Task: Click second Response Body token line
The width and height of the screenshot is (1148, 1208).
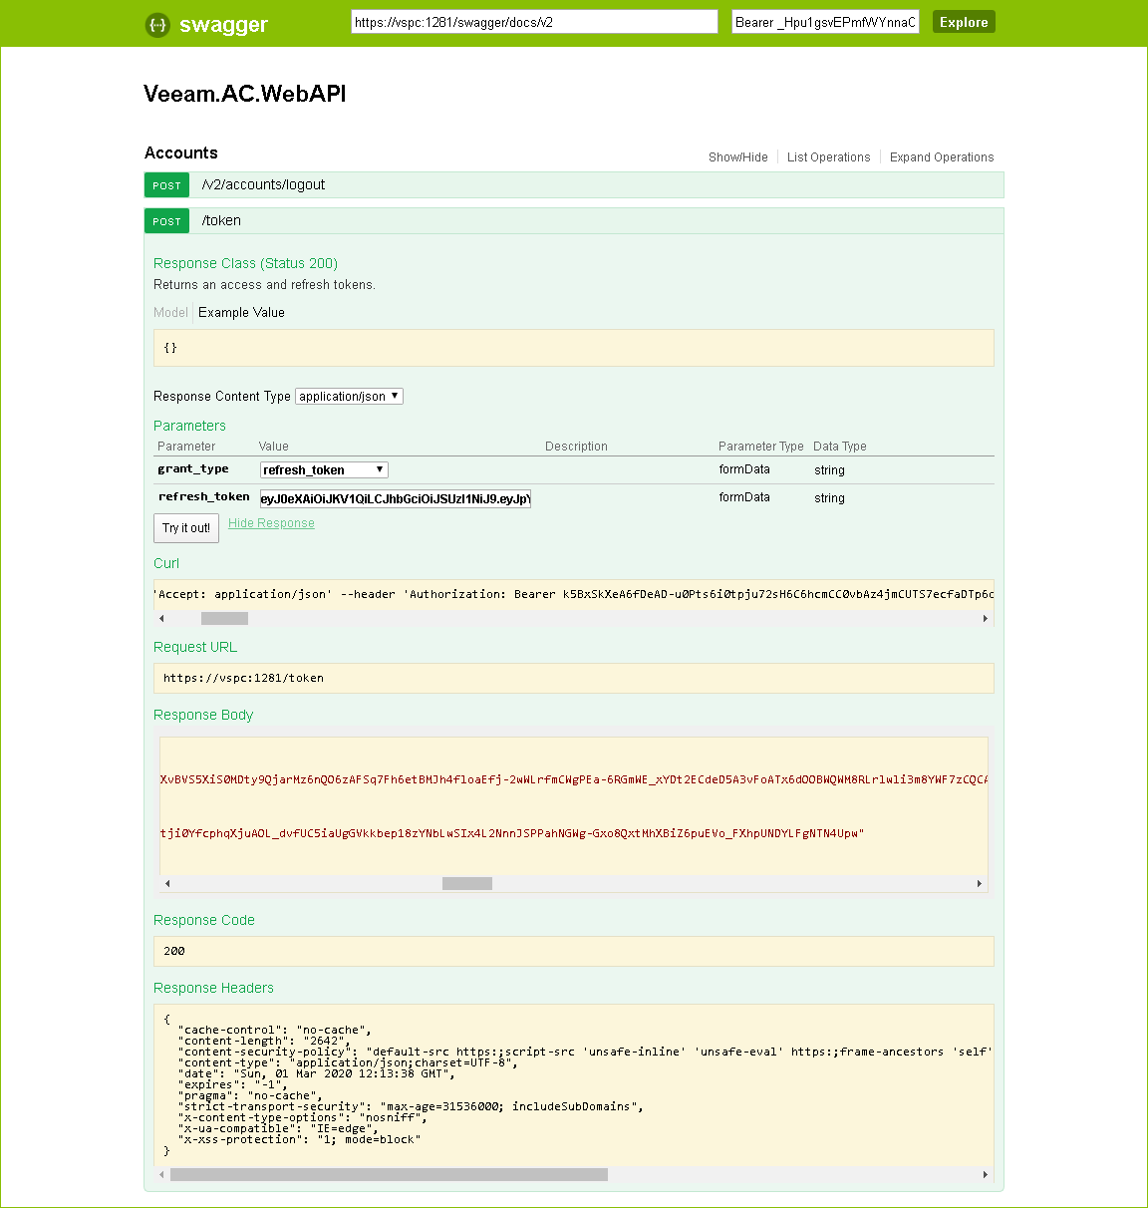Action: pyautogui.click(x=512, y=833)
